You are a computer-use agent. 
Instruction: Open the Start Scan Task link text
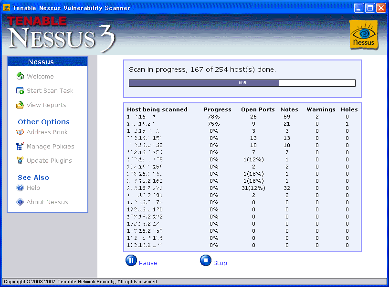pyautogui.click(x=50, y=91)
